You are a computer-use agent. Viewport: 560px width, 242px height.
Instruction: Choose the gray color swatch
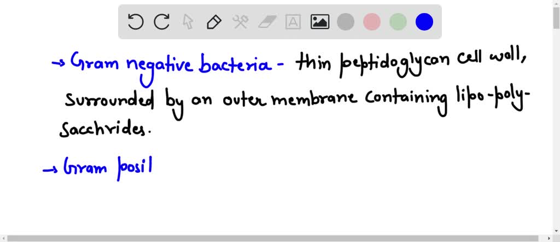[x=346, y=22]
